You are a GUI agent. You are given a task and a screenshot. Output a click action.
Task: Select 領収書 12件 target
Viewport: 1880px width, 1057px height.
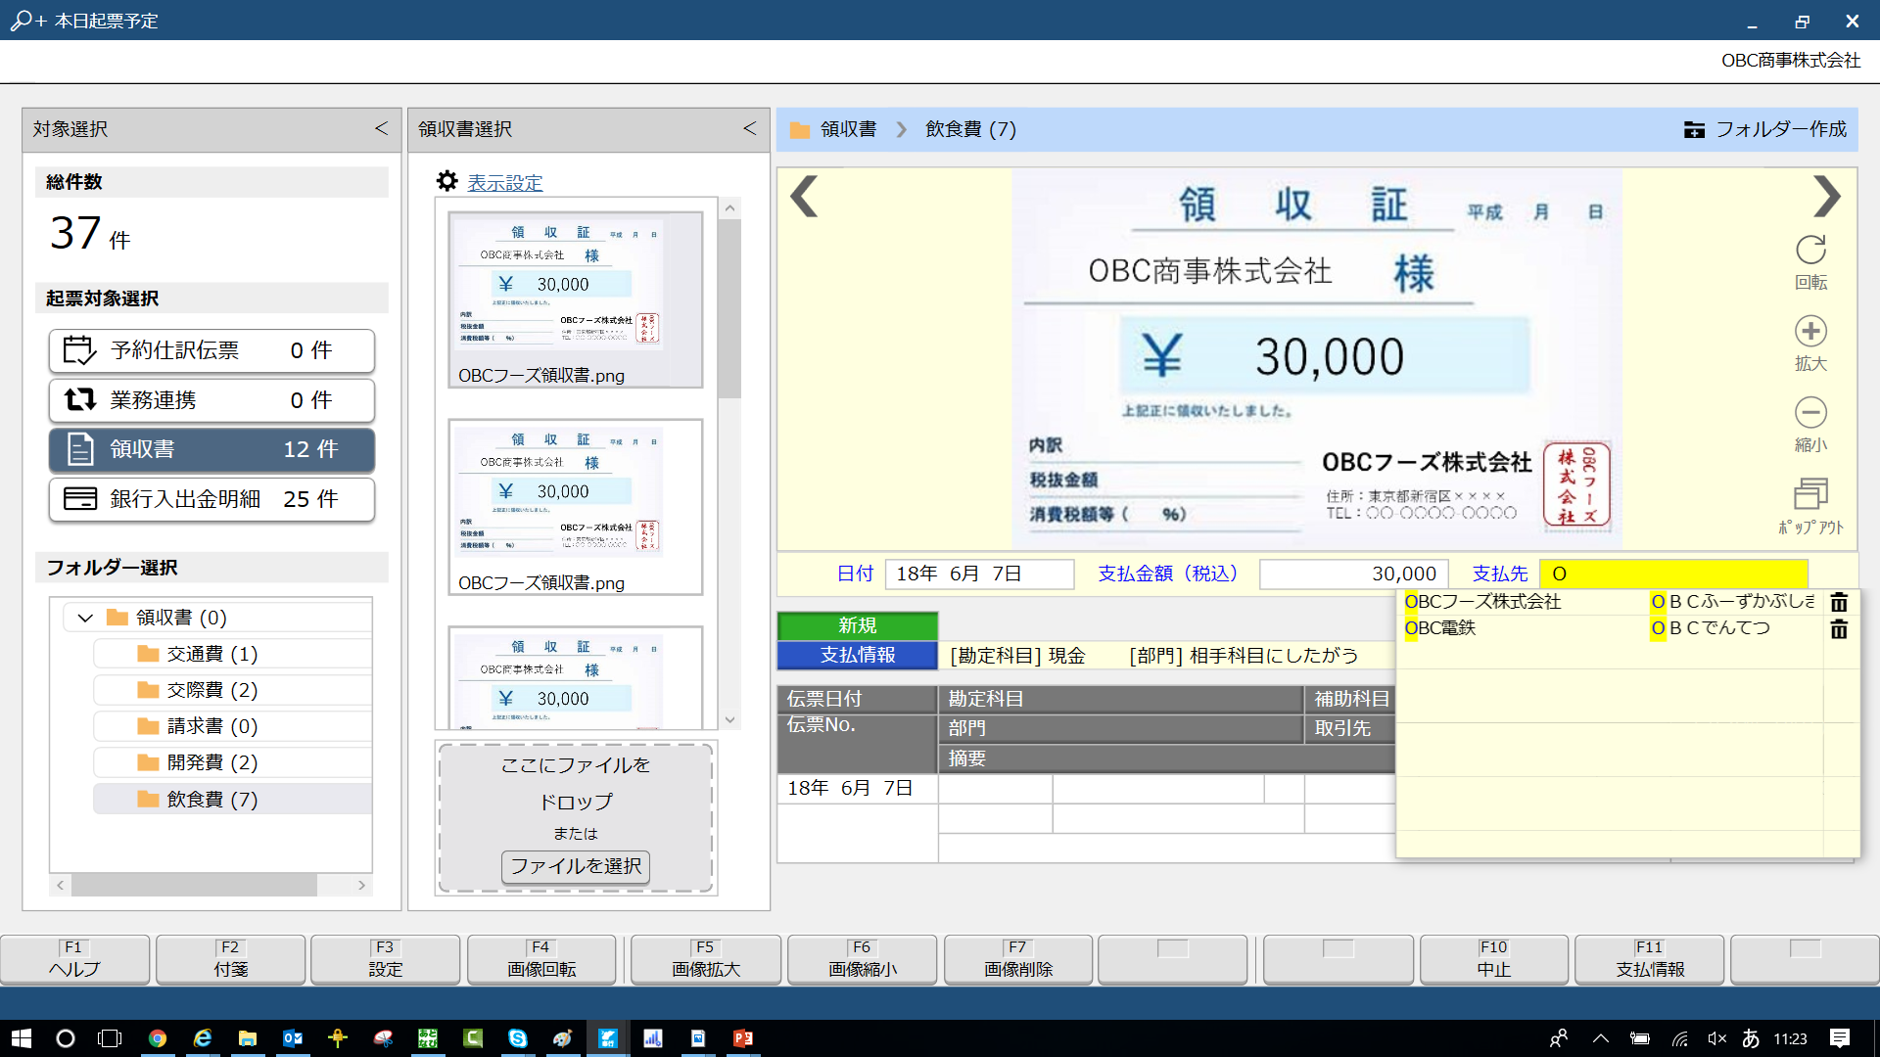(x=211, y=449)
